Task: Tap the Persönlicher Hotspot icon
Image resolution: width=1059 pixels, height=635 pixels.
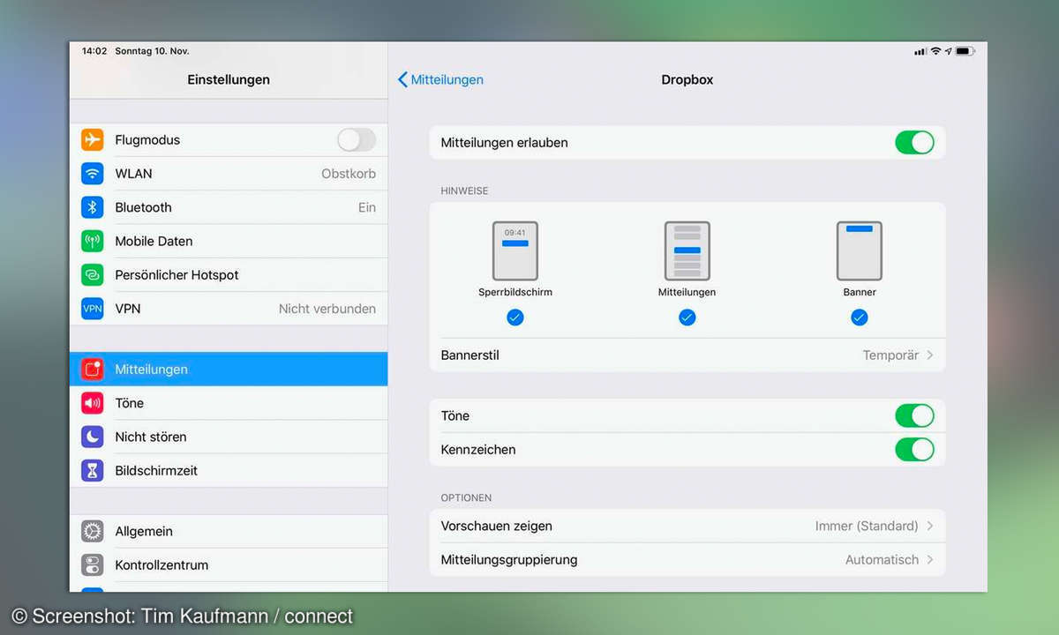Action: (x=93, y=274)
